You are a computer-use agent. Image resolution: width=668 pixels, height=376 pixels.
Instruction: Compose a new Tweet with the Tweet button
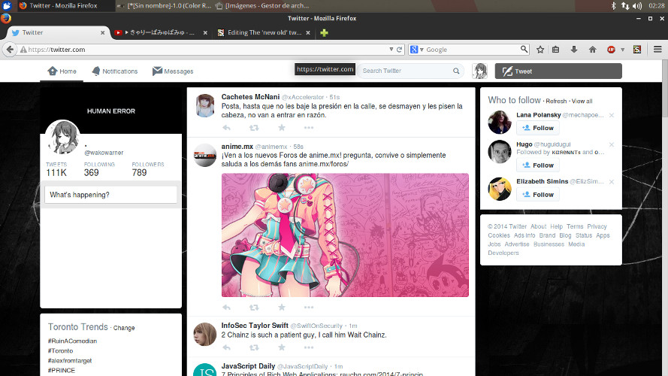click(558, 71)
